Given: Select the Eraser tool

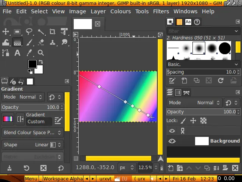Looking at the screenshot, I should click(x=41, y=42).
